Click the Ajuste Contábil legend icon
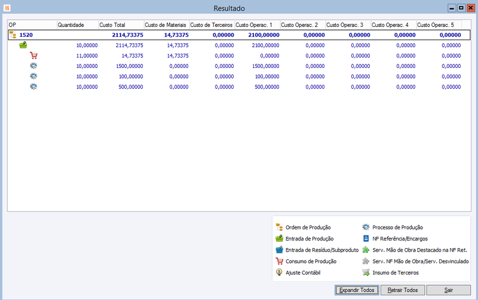 (279, 273)
